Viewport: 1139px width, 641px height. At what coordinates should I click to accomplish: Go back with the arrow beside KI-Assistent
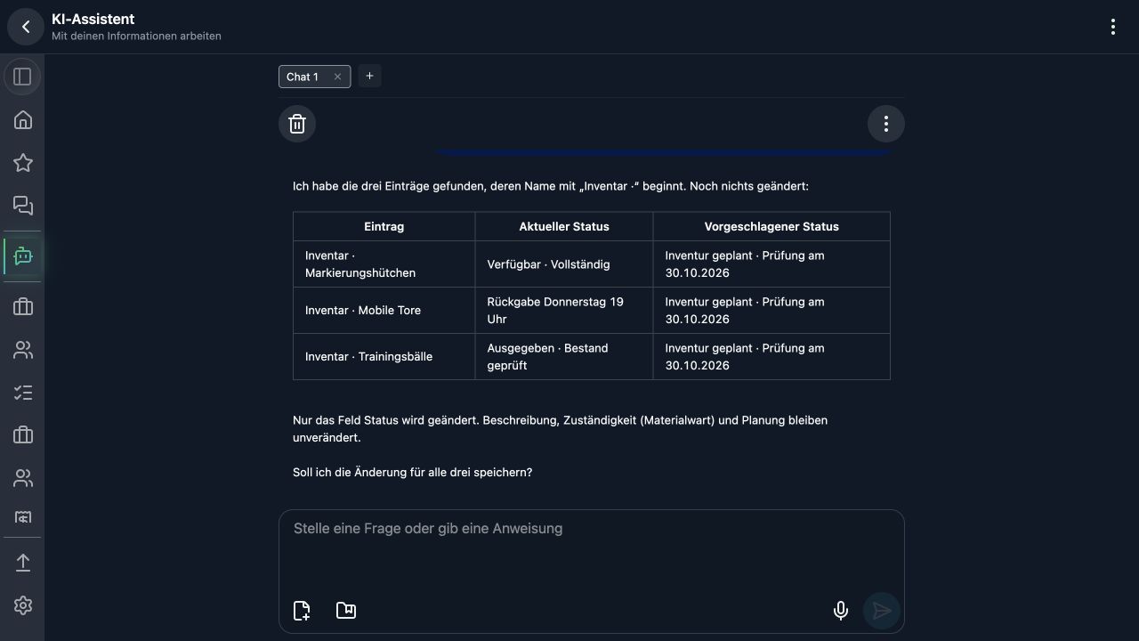(x=26, y=27)
